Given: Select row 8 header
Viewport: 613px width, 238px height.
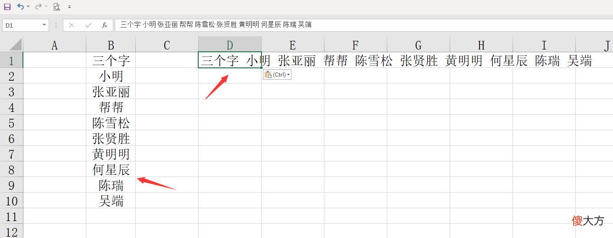Looking at the screenshot, I should click(x=11, y=169).
